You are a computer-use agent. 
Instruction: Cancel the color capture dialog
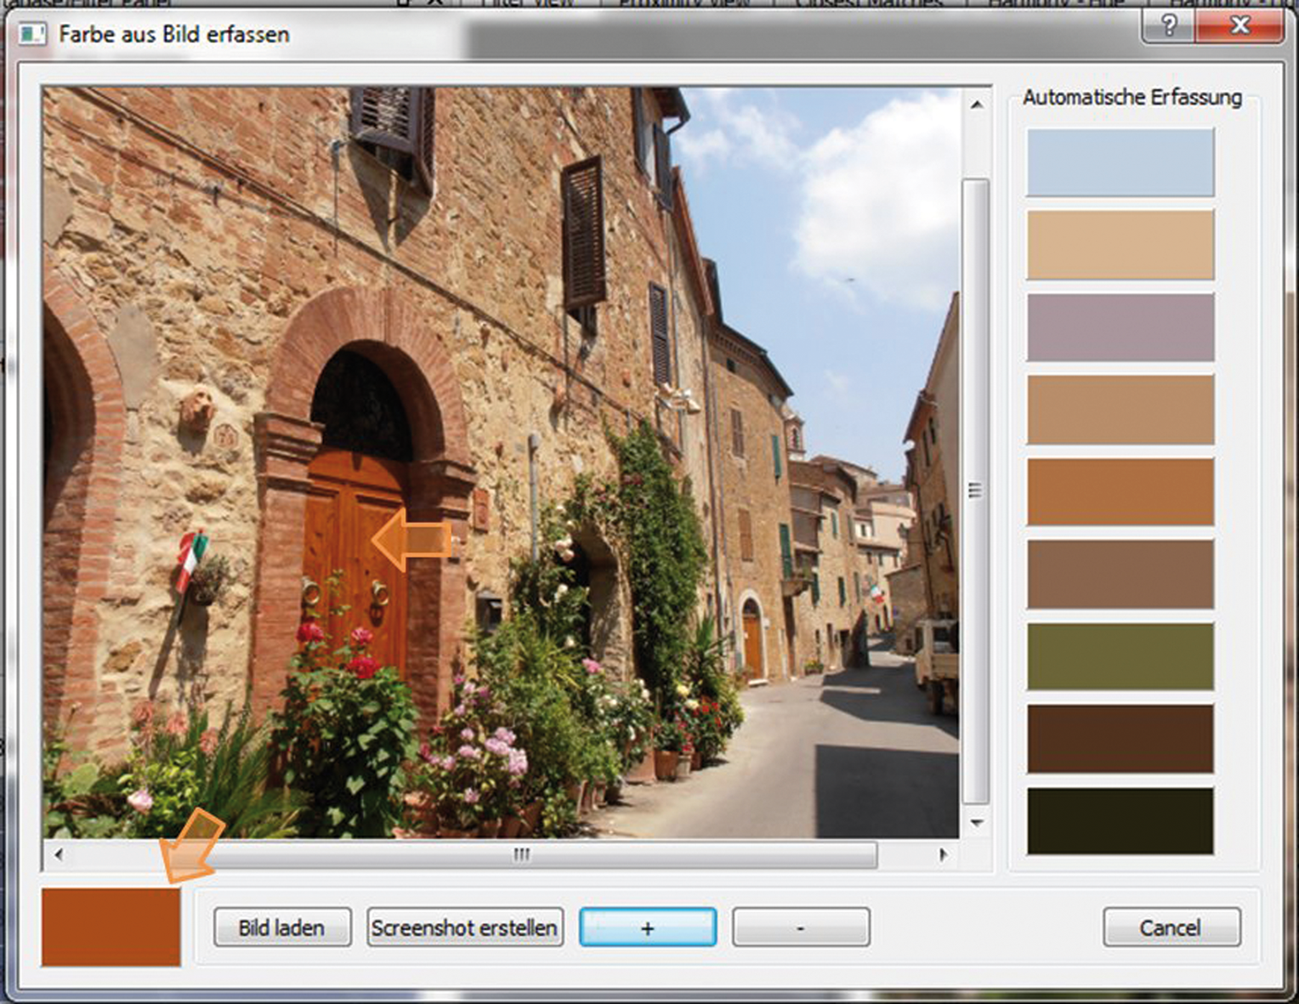coord(1171,927)
